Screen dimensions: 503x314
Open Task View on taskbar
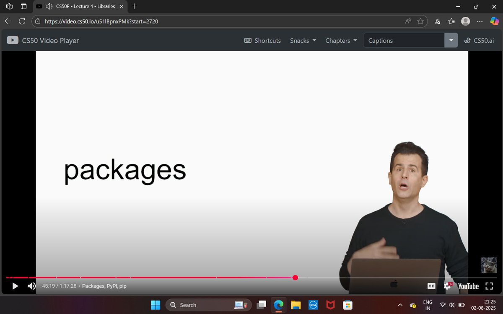point(262,305)
